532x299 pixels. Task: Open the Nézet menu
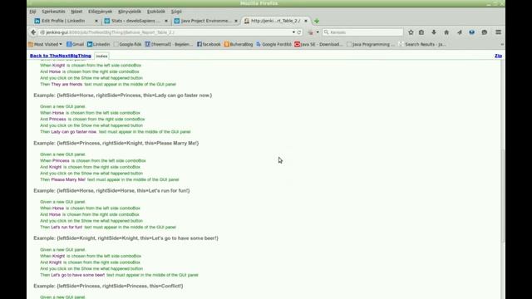[x=76, y=12]
